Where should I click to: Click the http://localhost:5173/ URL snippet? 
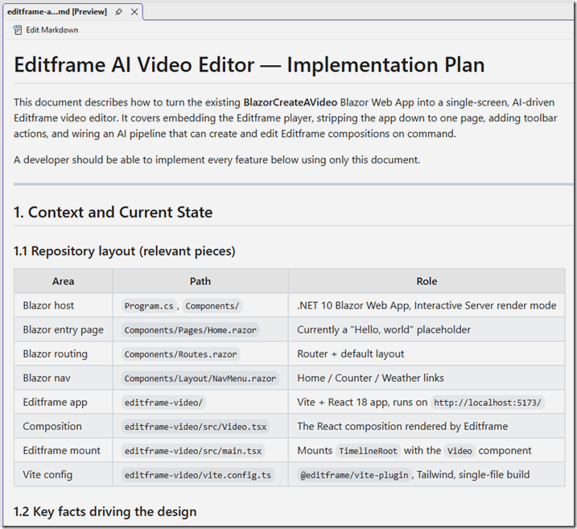(488, 403)
